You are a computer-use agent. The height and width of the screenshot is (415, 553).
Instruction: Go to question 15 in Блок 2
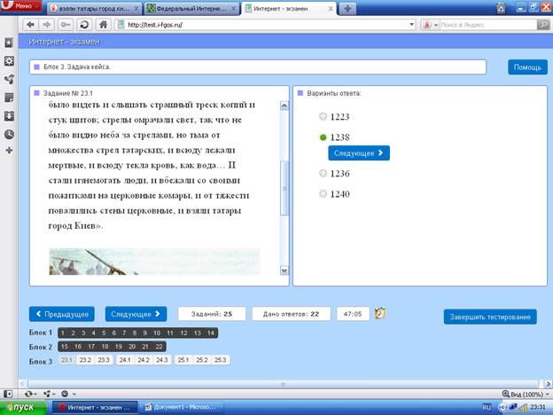pos(65,347)
